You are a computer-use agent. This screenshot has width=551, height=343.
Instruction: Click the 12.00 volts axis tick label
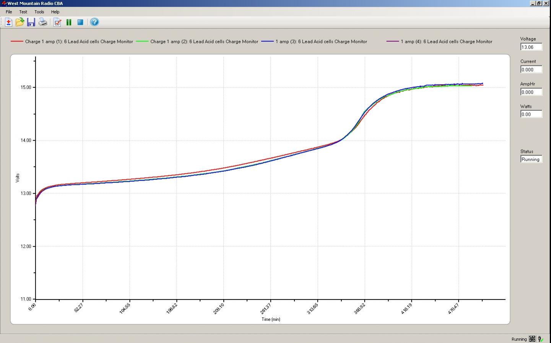(x=26, y=246)
